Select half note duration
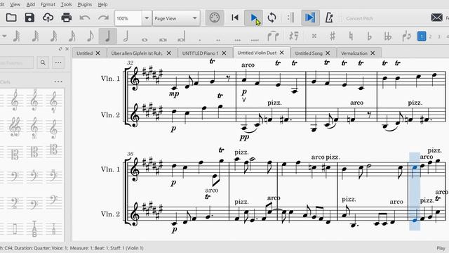Viewport: 449px width, 253px height. (x=126, y=37)
